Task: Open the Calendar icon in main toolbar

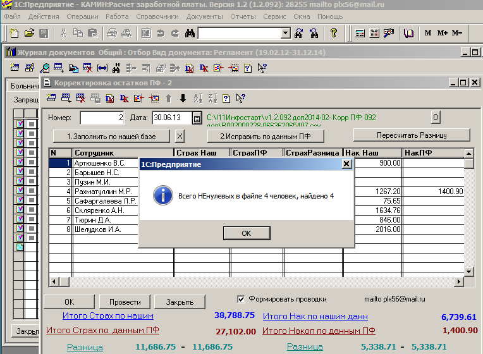Action: click(x=374, y=33)
